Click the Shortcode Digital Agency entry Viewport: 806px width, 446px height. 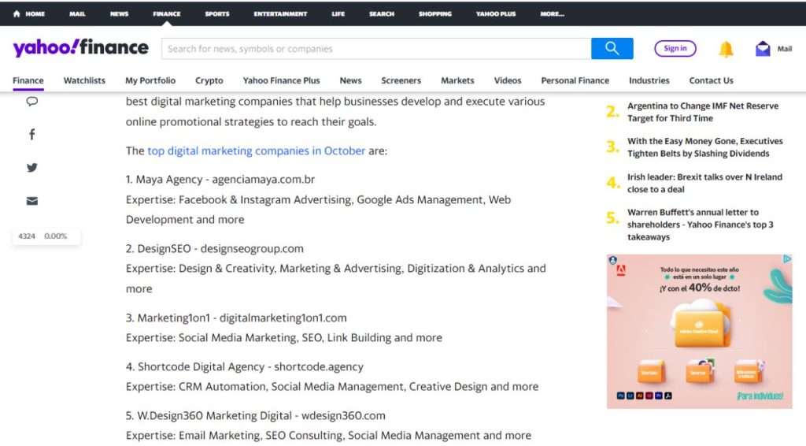(245, 366)
